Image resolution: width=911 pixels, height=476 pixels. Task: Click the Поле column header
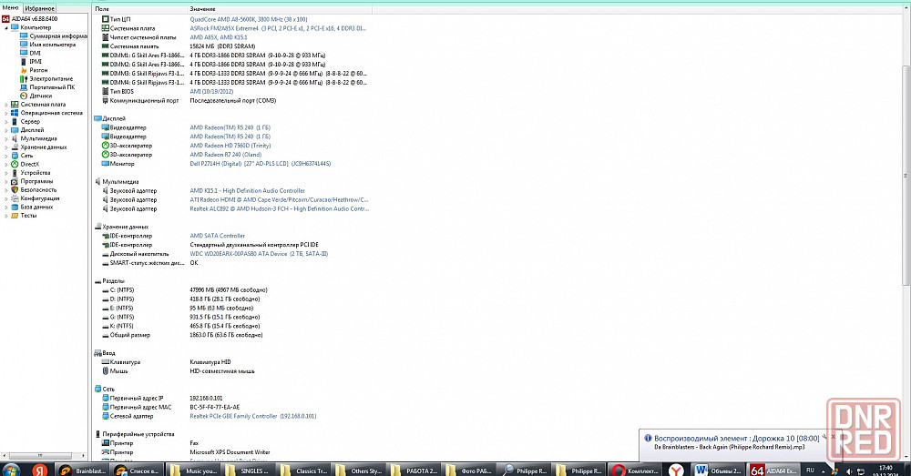tap(139, 9)
